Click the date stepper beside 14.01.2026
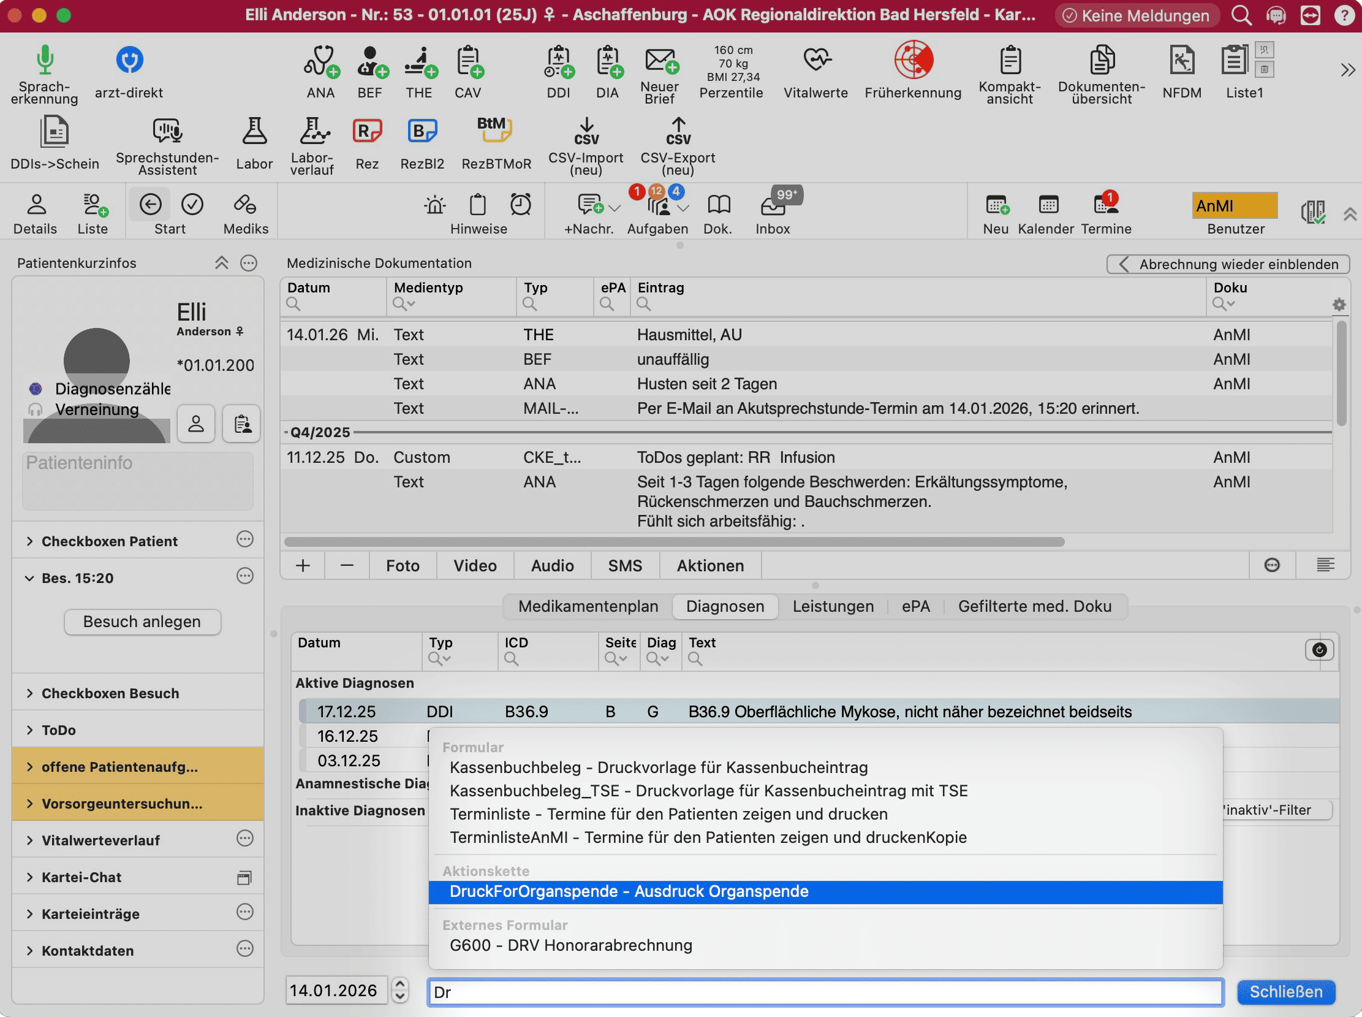 pyautogui.click(x=400, y=991)
